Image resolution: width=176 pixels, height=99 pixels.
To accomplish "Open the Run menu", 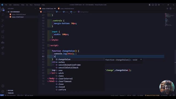I will (x=31, y=5).
